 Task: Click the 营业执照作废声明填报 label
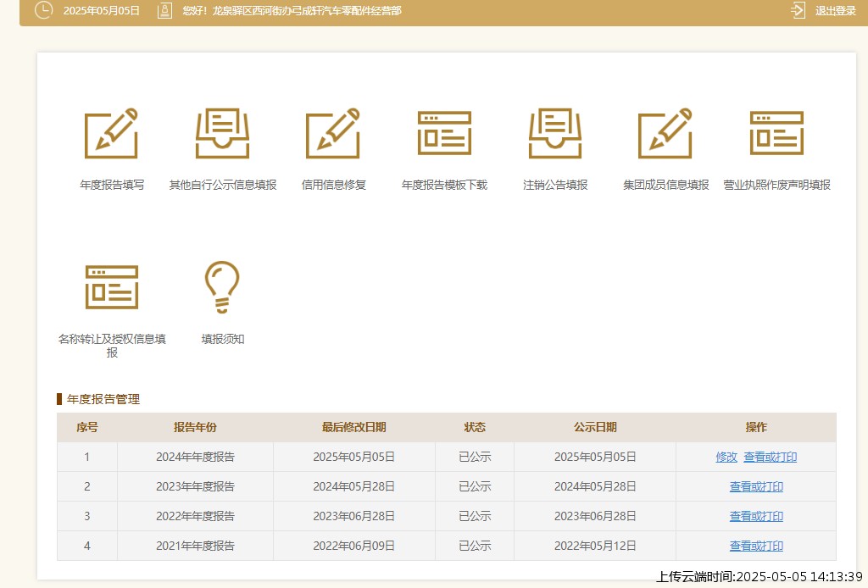[776, 185]
